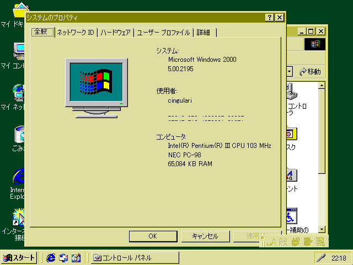Minimize the Control Panel window
Image resolution: width=353 pixels, height=265 pixels.
point(302,31)
